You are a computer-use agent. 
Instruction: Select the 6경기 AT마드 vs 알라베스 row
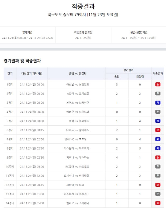click(x=77, y=130)
